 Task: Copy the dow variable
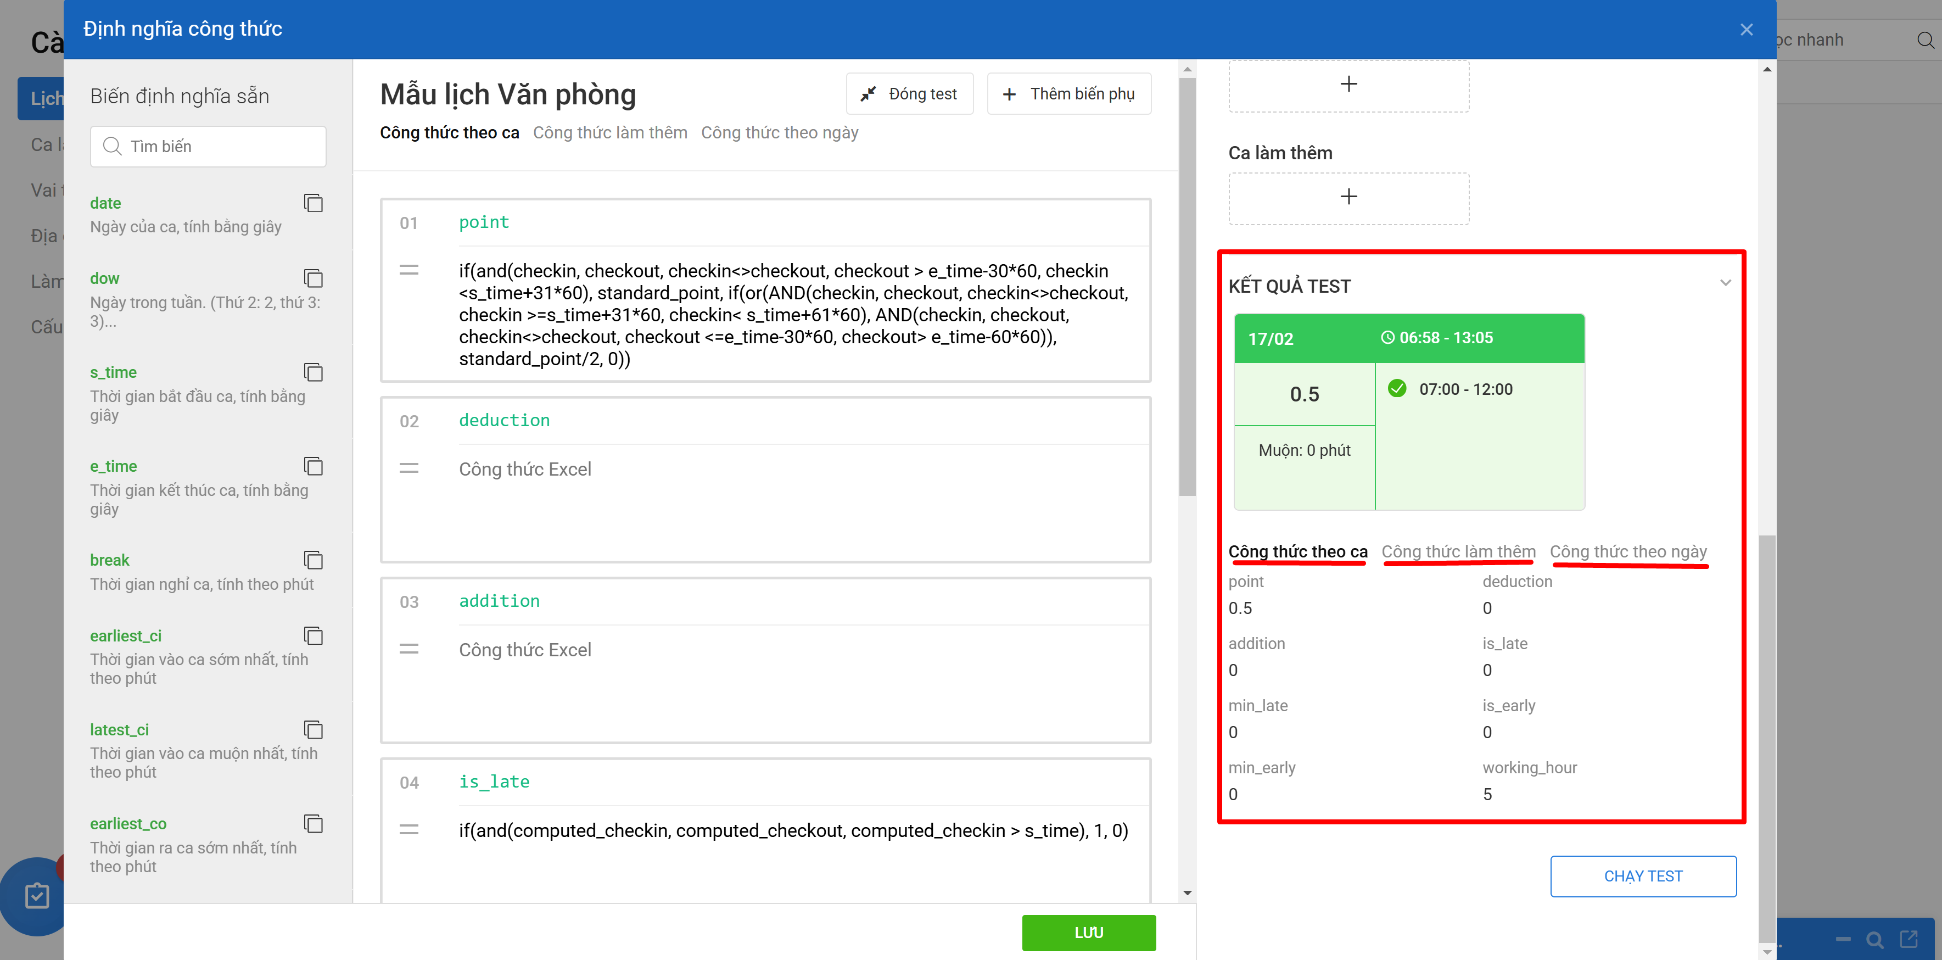[313, 278]
